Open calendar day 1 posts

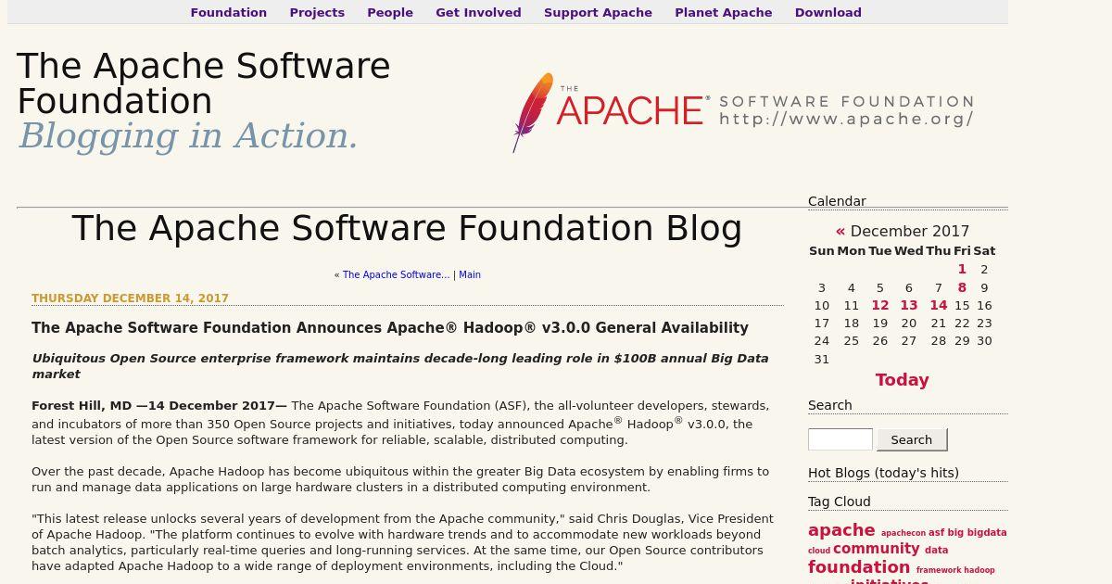962,269
